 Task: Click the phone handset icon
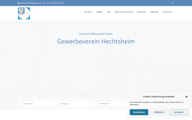[48, 3]
